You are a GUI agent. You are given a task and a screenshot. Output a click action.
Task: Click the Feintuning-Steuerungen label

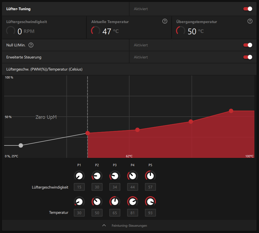click(x=129, y=226)
